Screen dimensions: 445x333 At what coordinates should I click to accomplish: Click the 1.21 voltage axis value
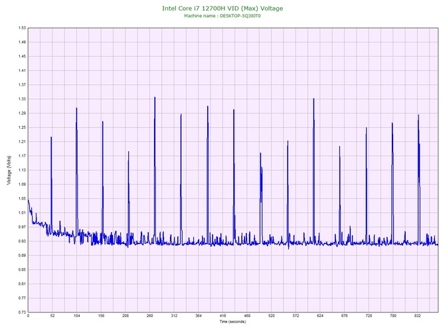[x=22, y=142]
